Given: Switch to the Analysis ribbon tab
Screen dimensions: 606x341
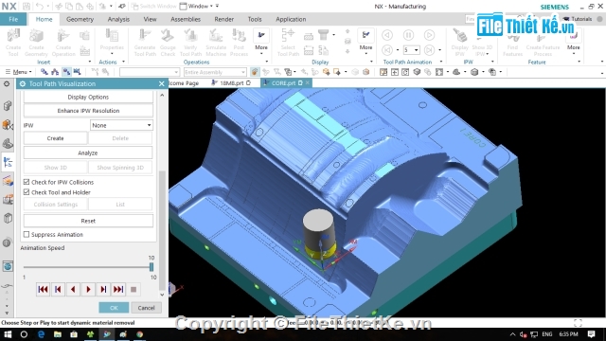Looking at the screenshot, I should pyautogui.click(x=118, y=19).
